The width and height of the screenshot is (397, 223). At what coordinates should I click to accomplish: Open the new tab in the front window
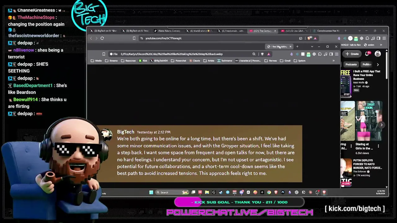point(297,46)
